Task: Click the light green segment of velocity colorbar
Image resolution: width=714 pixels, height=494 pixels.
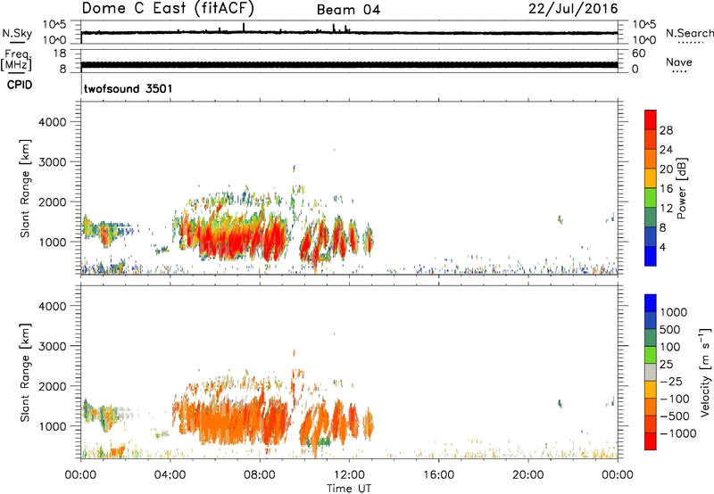Action: point(651,355)
